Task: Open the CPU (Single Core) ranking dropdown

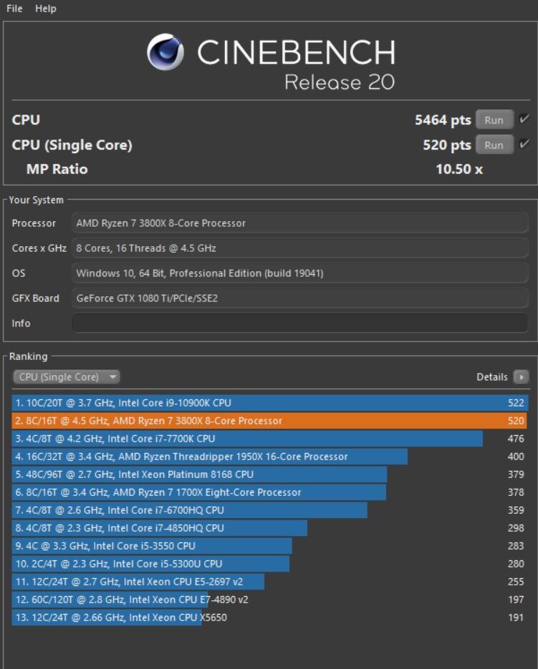Action: [x=67, y=377]
